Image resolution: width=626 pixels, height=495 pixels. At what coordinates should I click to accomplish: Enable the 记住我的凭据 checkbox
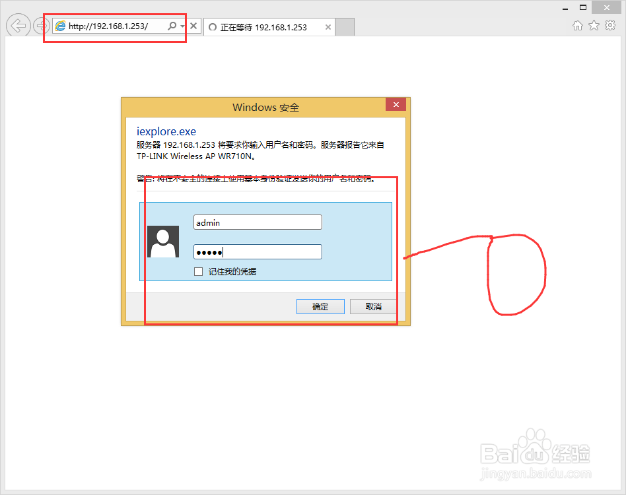pyautogui.click(x=198, y=271)
